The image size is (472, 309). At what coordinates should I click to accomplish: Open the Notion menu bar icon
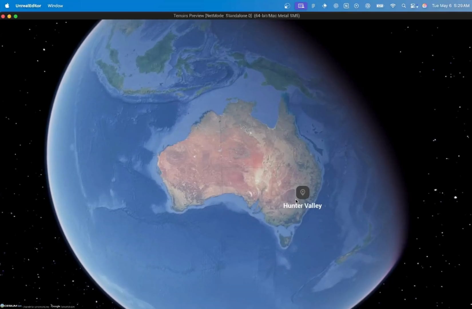click(346, 6)
